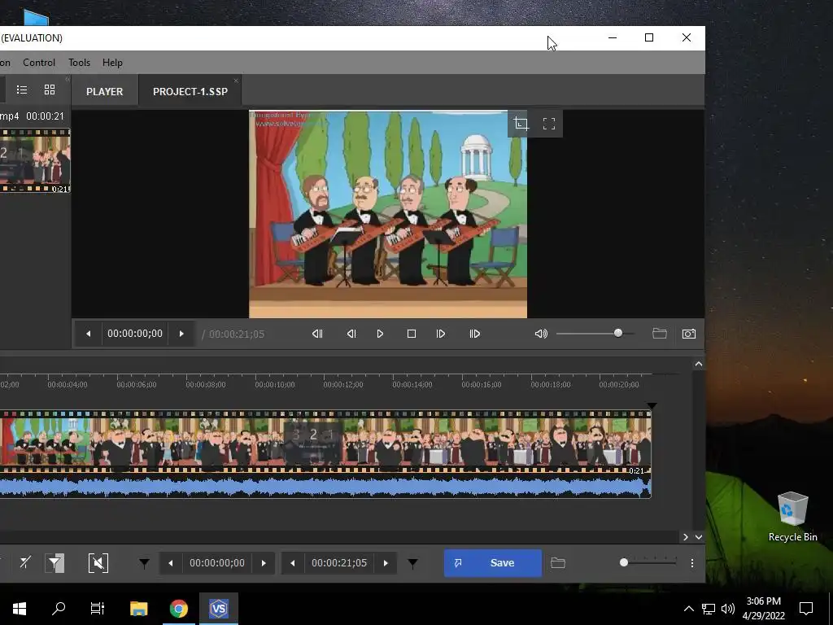Close the PROJECT-1.SSP tab
Image resolution: width=833 pixels, height=625 pixels.
click(x=236, y=81)
